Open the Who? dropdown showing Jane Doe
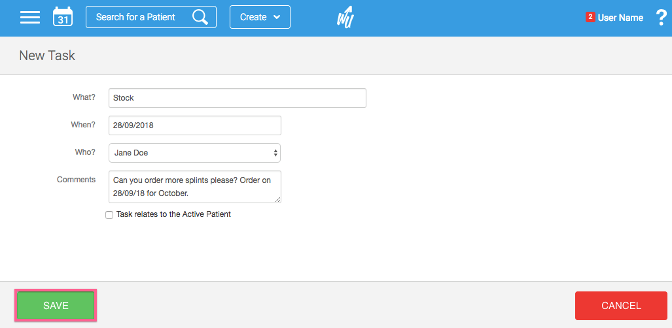Screen dimensions: 672x328 point(194,153)
